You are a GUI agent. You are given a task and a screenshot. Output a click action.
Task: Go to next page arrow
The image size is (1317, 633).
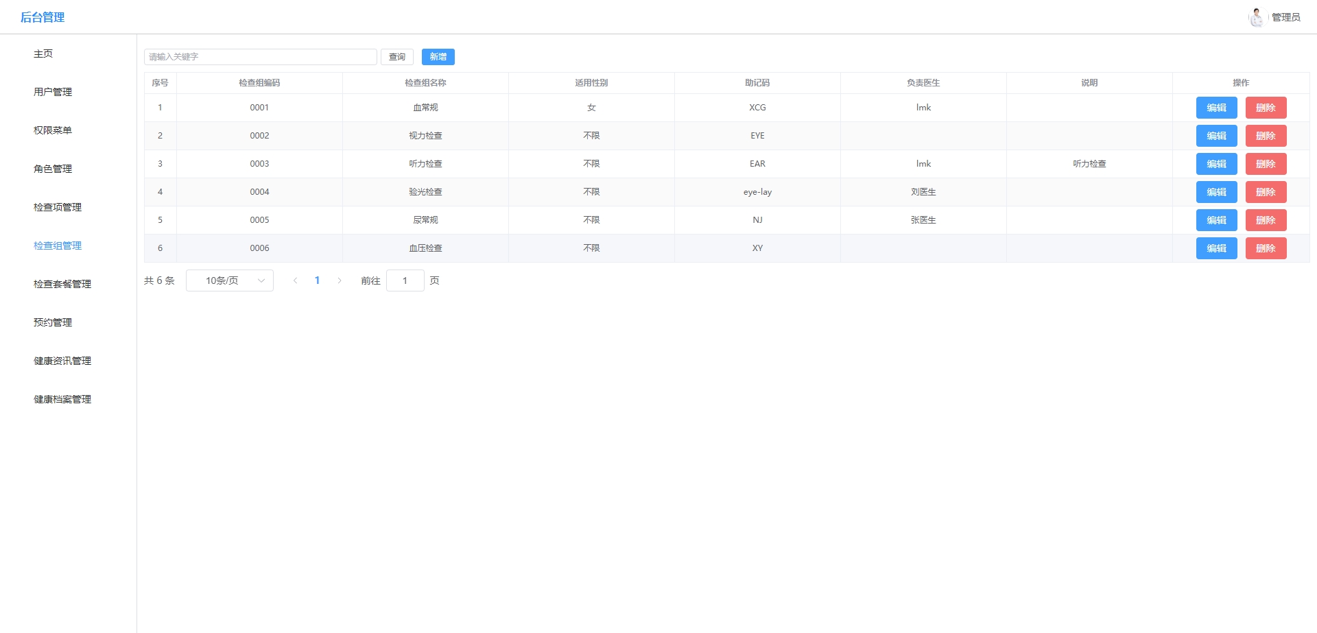click(339, 280)
